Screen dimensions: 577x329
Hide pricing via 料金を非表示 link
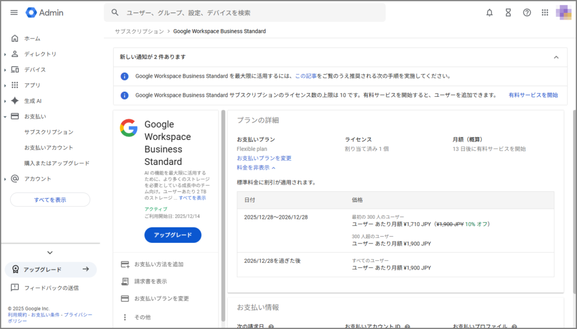pyautogui.click(x=256, y=168)
